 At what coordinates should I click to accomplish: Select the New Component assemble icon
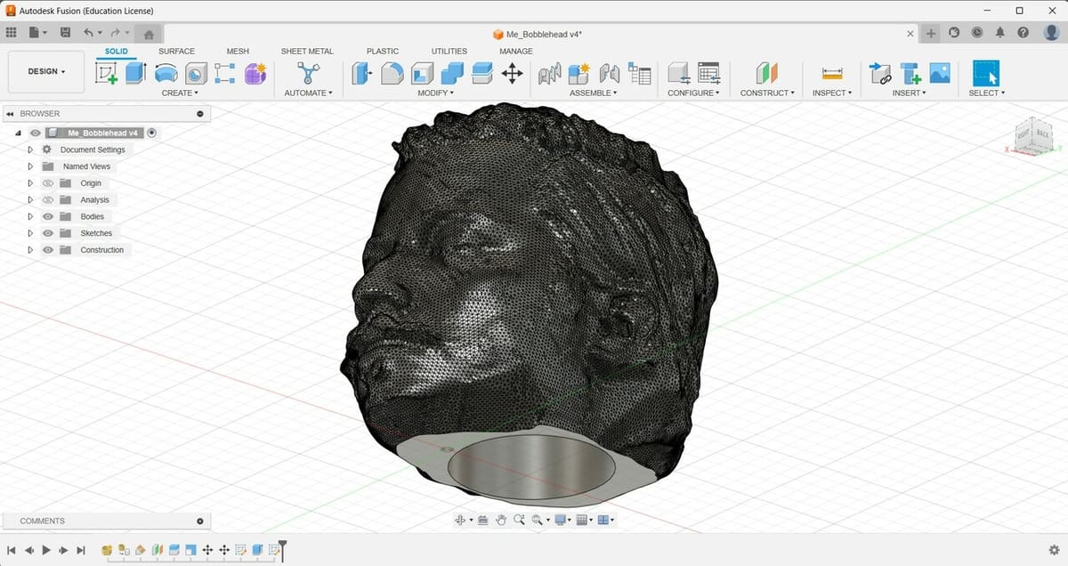[x=579, y=74]
